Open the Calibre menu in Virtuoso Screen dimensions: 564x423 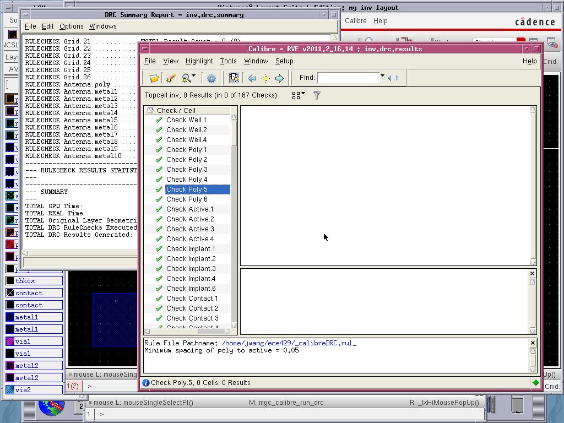coord(355,21)
